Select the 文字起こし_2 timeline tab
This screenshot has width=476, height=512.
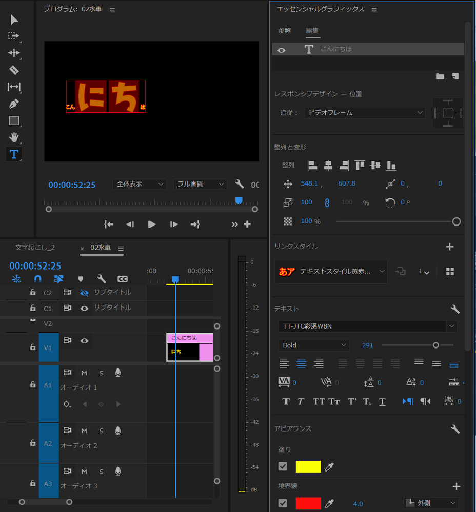pyautogui.click(x=35, y=247)
